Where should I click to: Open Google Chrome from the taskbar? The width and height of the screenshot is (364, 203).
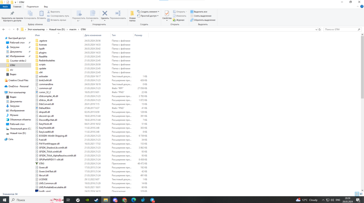click(124, 200)
